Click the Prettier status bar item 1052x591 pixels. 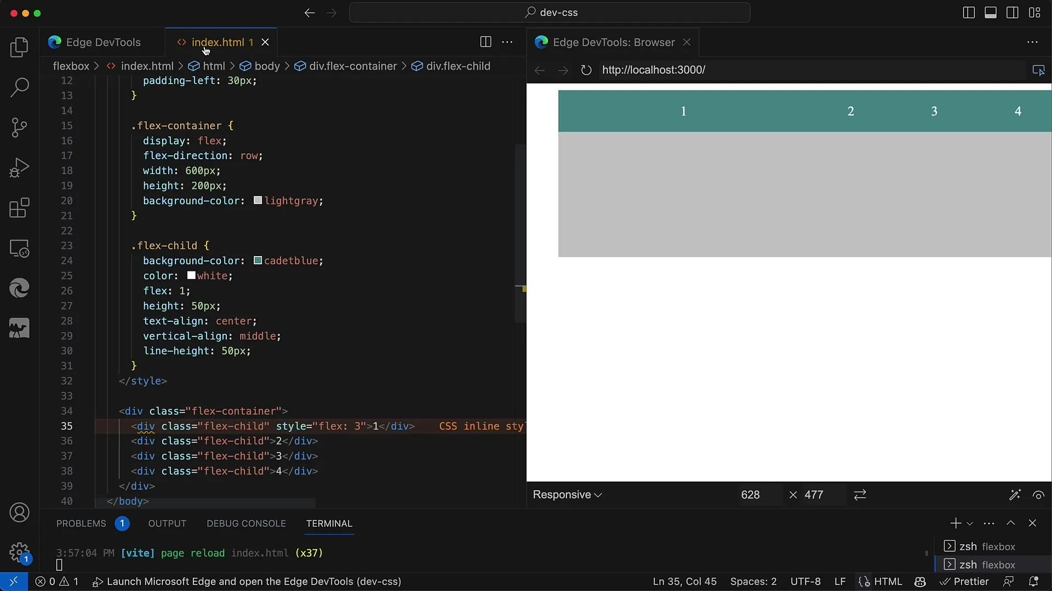click(x=964, y=582)
